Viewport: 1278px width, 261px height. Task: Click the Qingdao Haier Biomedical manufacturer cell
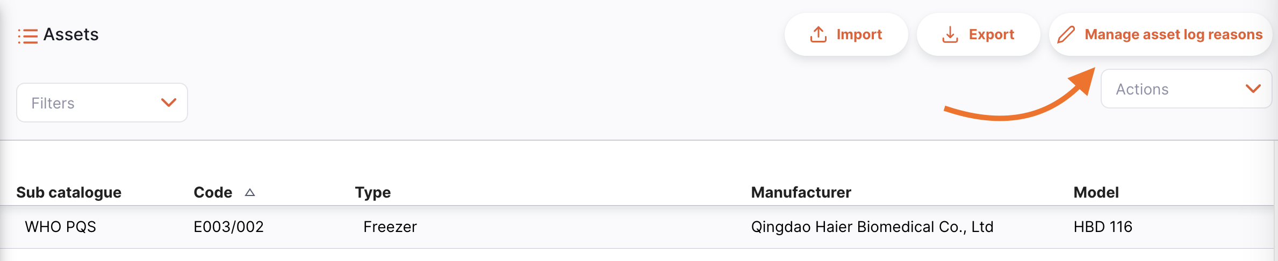(872, 227)
